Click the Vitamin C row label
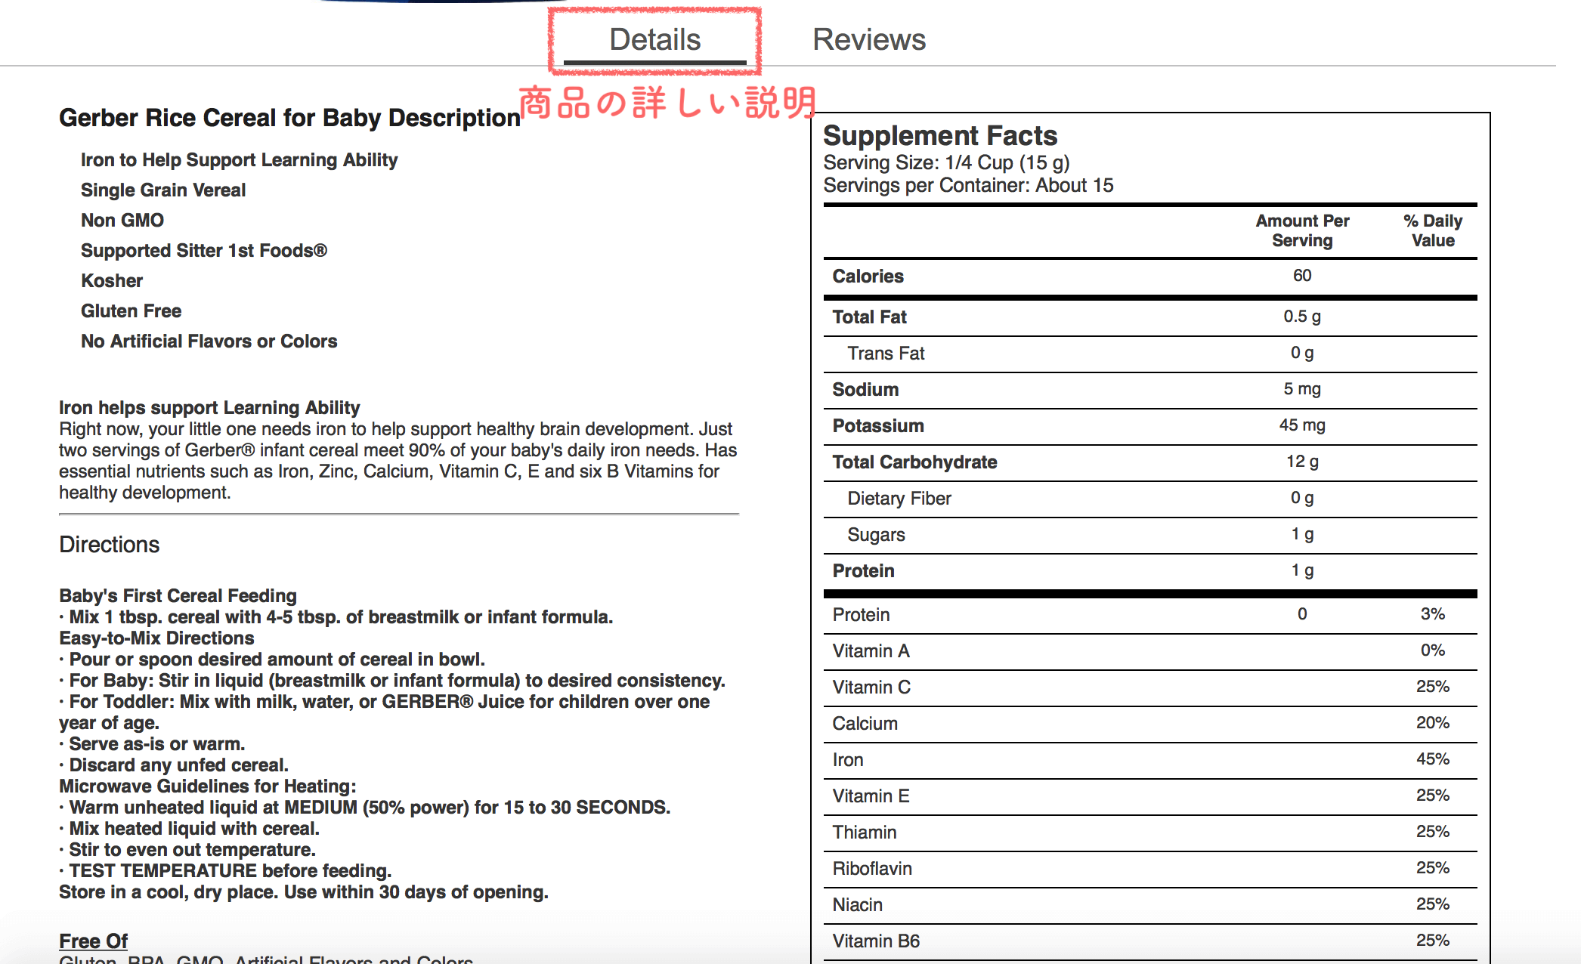Image resolution: width=1581 pixels, height=964 pixels. point(871,687)
